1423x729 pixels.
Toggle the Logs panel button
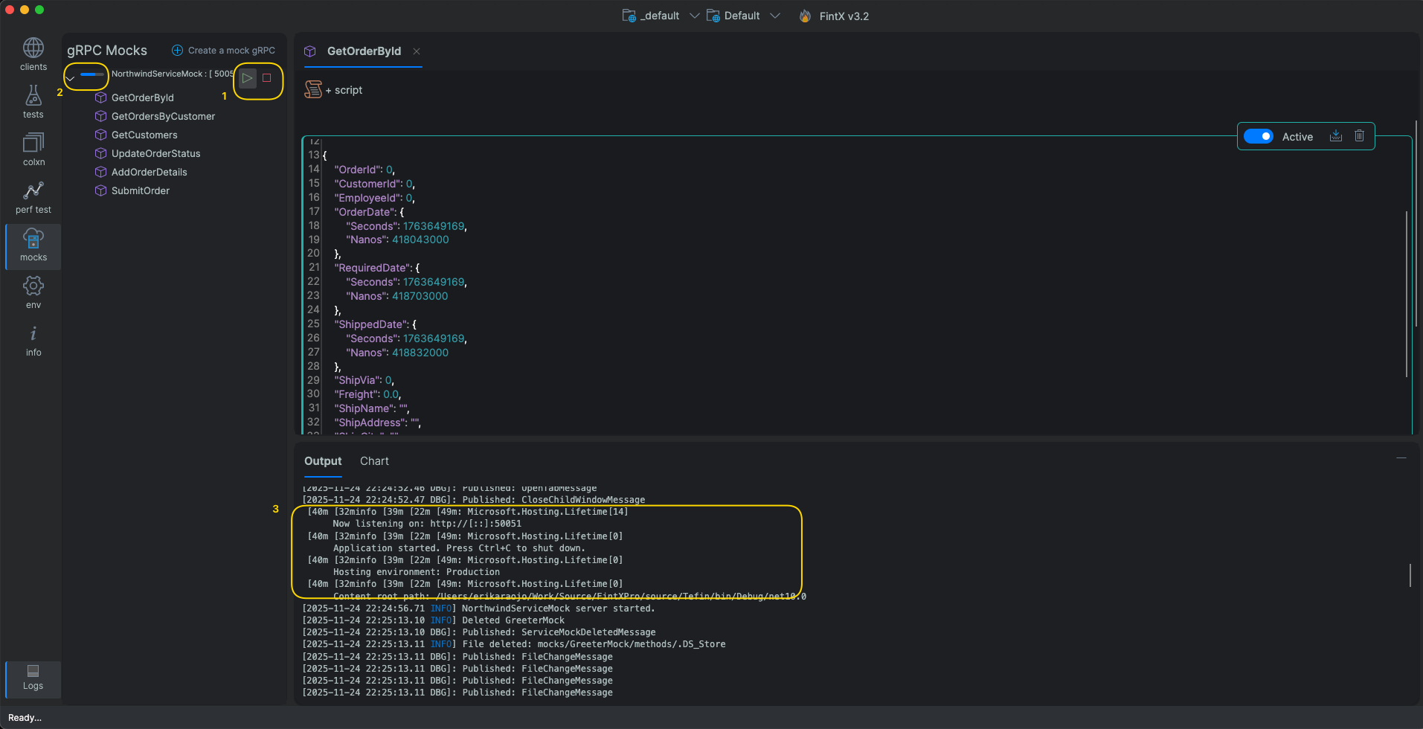[33, 677]
